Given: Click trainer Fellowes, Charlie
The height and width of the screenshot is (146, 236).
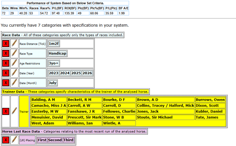Looking at the screenshot, I should [x=119, y=111].
